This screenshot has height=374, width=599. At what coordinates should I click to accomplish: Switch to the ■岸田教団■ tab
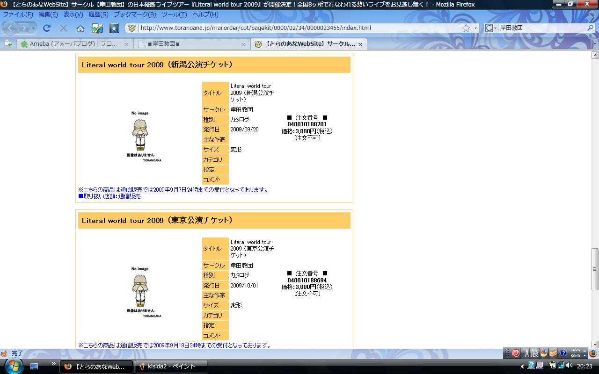[187, 44]
